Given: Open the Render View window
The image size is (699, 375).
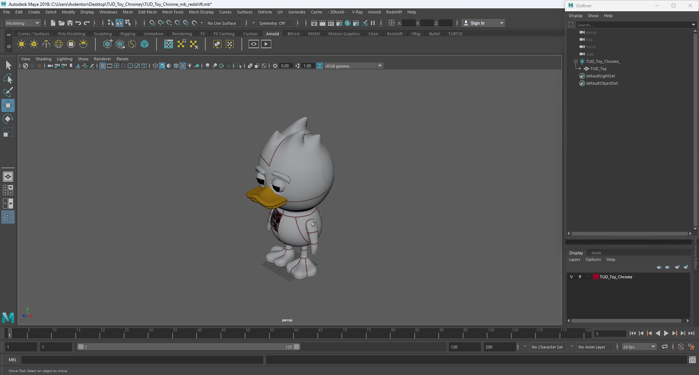Looking at the screenshot, I should tap(314, 23).
